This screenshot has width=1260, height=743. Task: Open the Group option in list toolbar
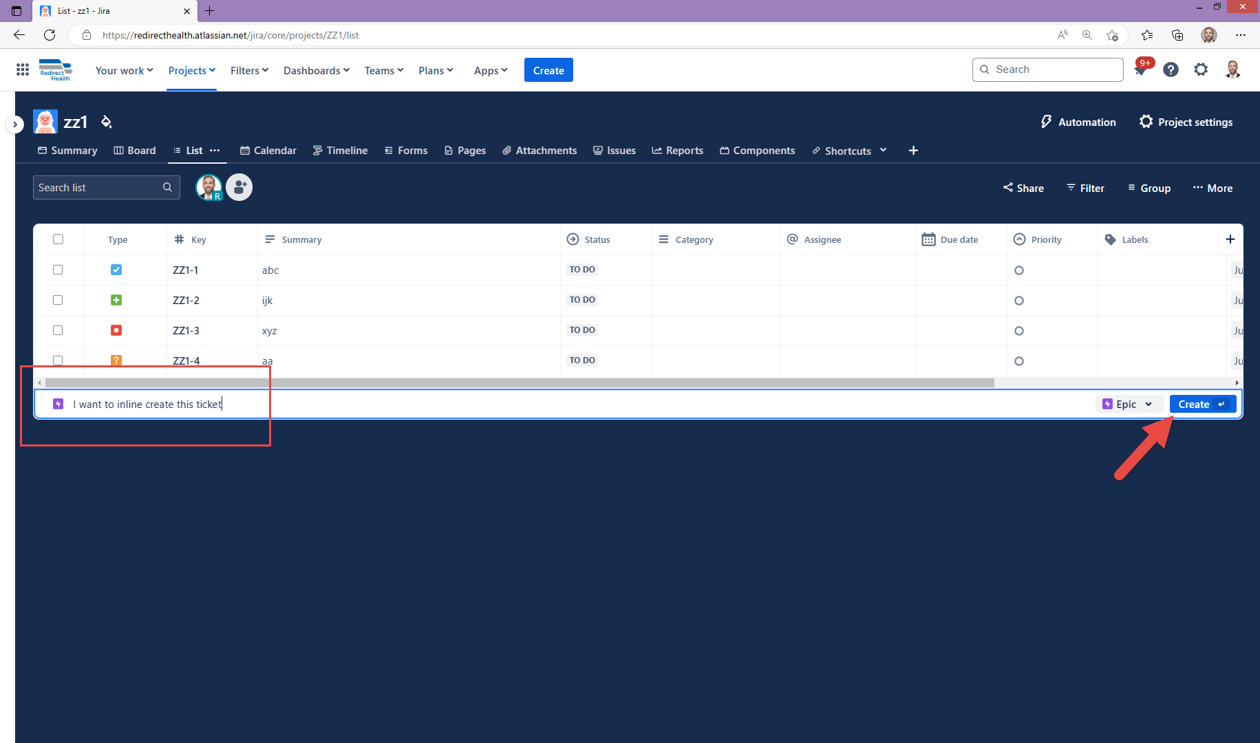(1149, 188)
